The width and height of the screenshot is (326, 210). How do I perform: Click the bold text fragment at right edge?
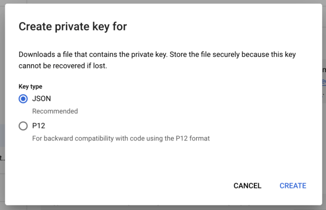[324, 70]
